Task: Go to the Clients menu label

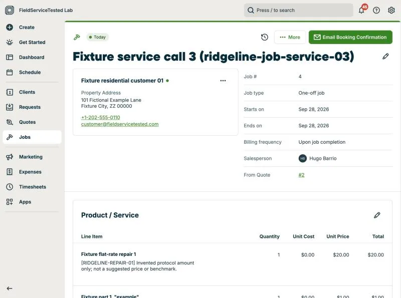Action: pos(27,92)
